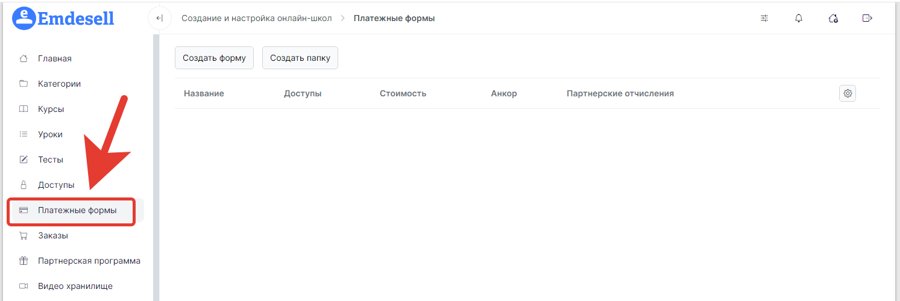
Task: Open table column settings gear
Action: pyautogui.click(x=848, y=93)
